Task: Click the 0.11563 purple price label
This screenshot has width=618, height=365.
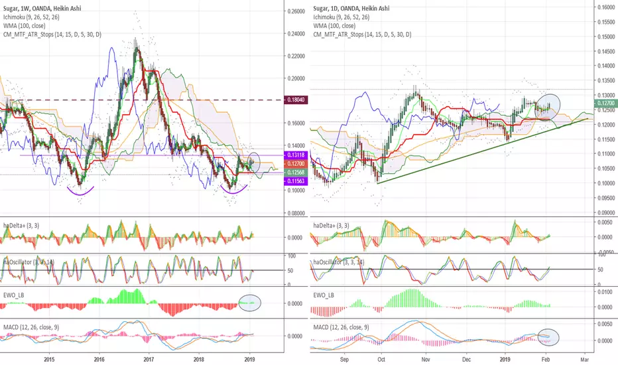Action: [x=296, y=181]
